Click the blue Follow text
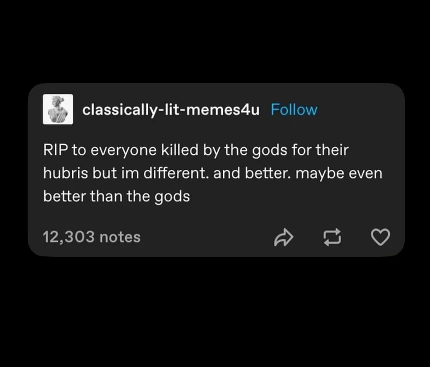430x367 pixels. click(x=294, y=109)
